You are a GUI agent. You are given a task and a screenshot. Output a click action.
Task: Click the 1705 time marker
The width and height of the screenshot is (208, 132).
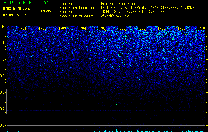(x=102, y=28)
